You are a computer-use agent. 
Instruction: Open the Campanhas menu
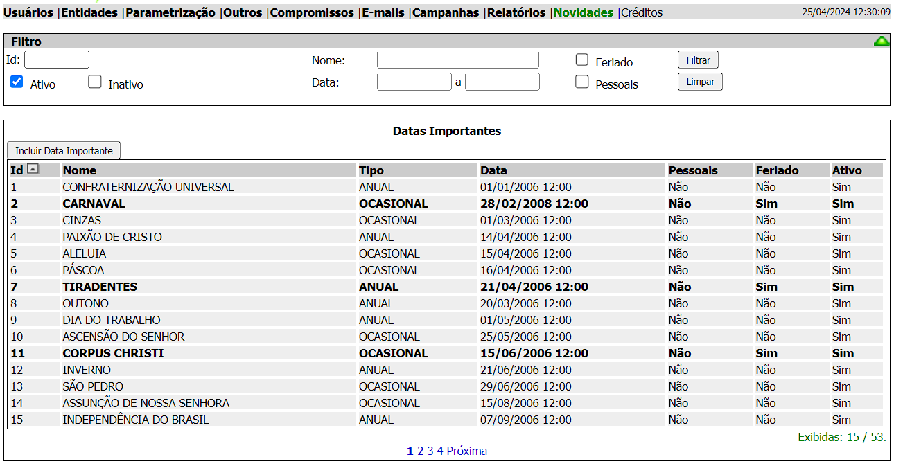pos(446,12)
